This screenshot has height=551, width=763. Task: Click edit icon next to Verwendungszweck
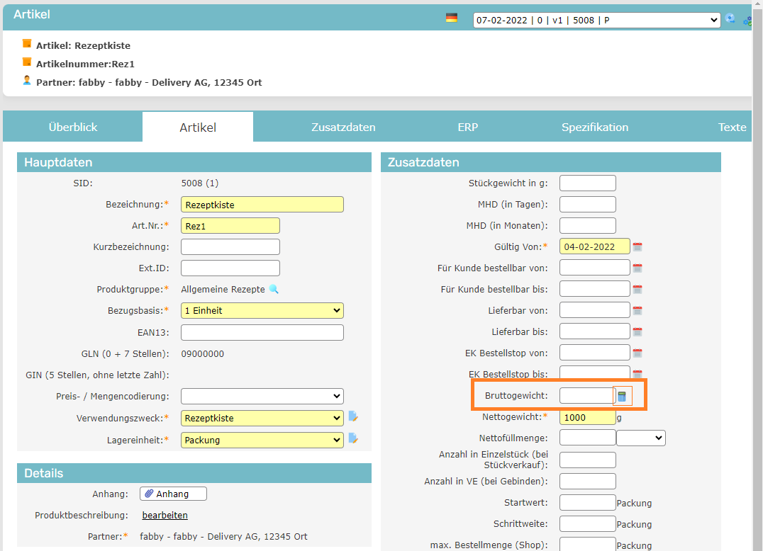(x=353, y=416)
